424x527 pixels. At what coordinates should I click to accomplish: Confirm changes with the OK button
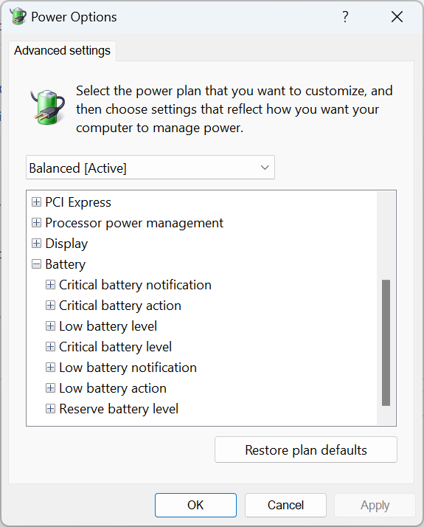click(x=195, y=505)
